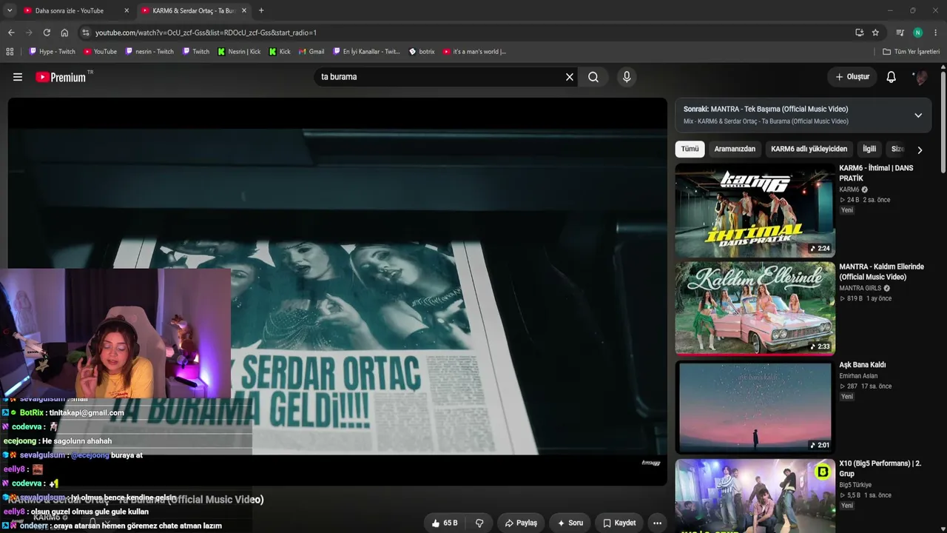The height and width of the screenshot is (533, 947).
Task: Select the KARM6 adlı yükleyiciden chip
Action: point(809,149)
